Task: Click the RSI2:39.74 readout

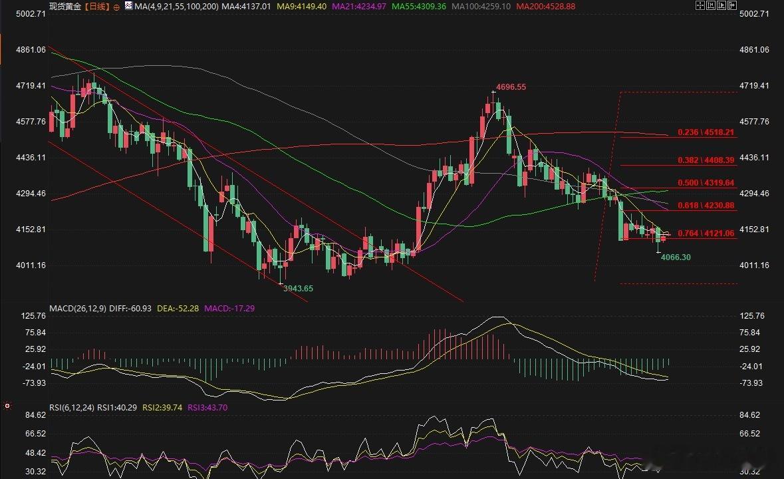Action: (162, 408)
